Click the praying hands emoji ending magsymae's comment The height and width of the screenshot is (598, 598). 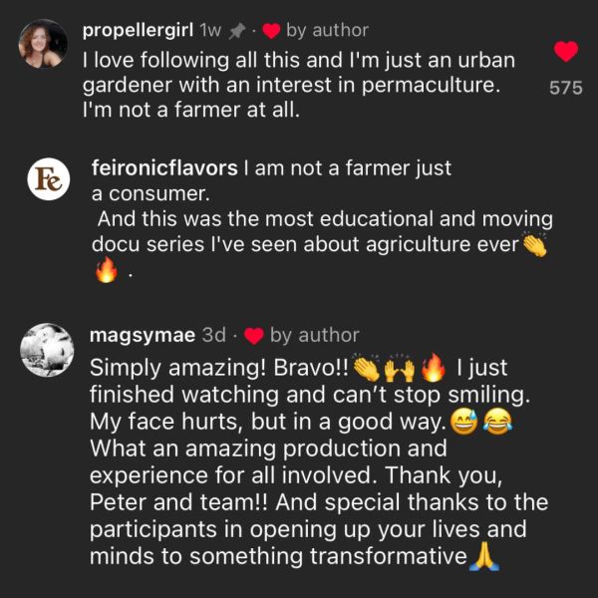484,555
